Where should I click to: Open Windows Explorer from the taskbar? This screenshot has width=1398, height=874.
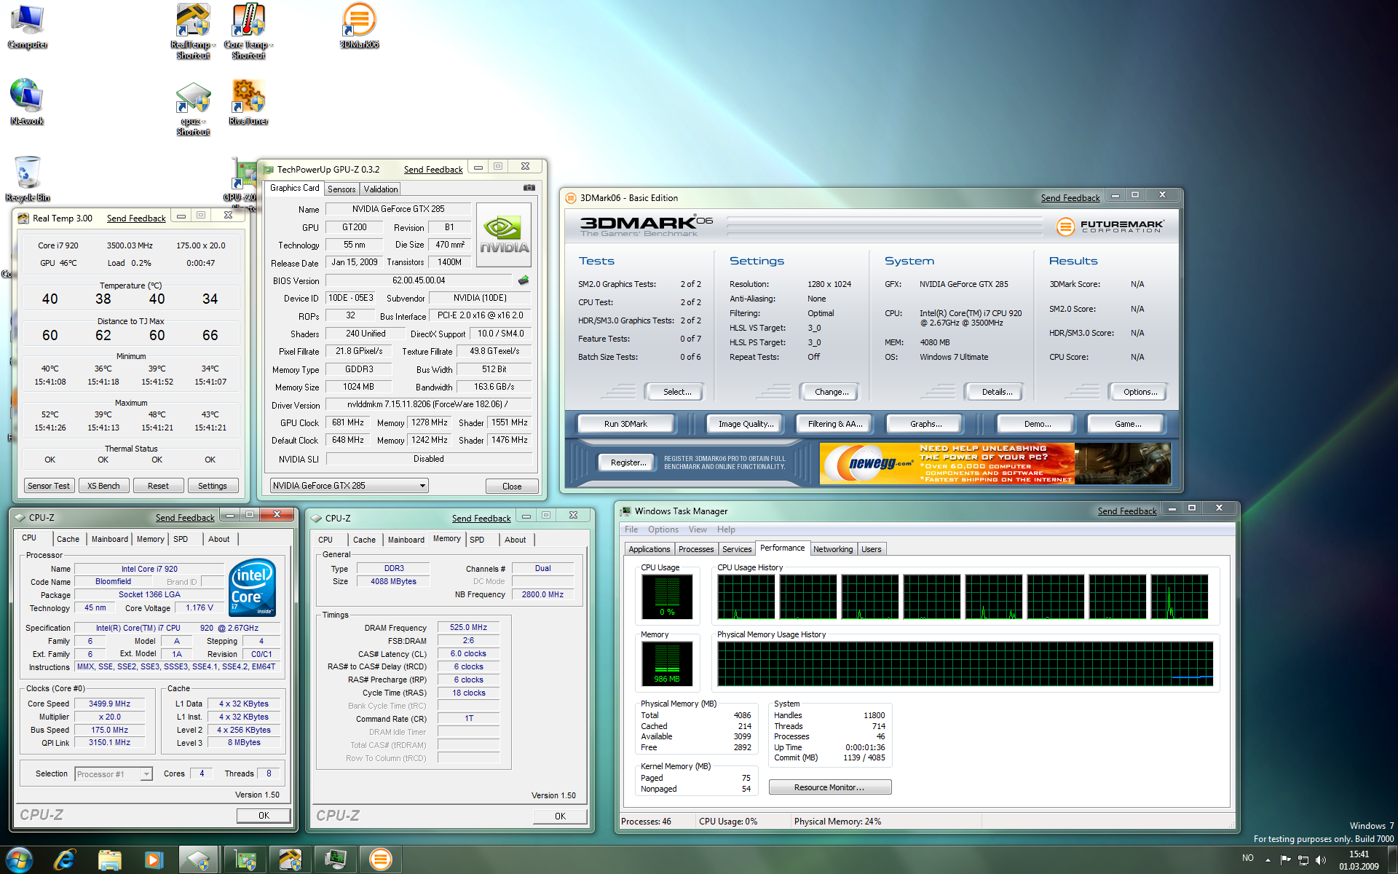coord(109,860)
